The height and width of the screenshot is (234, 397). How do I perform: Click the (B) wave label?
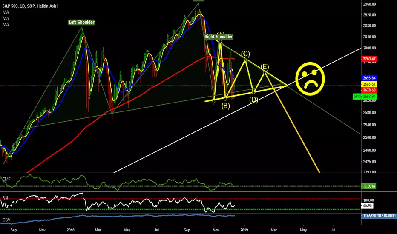tap(226, 106)
